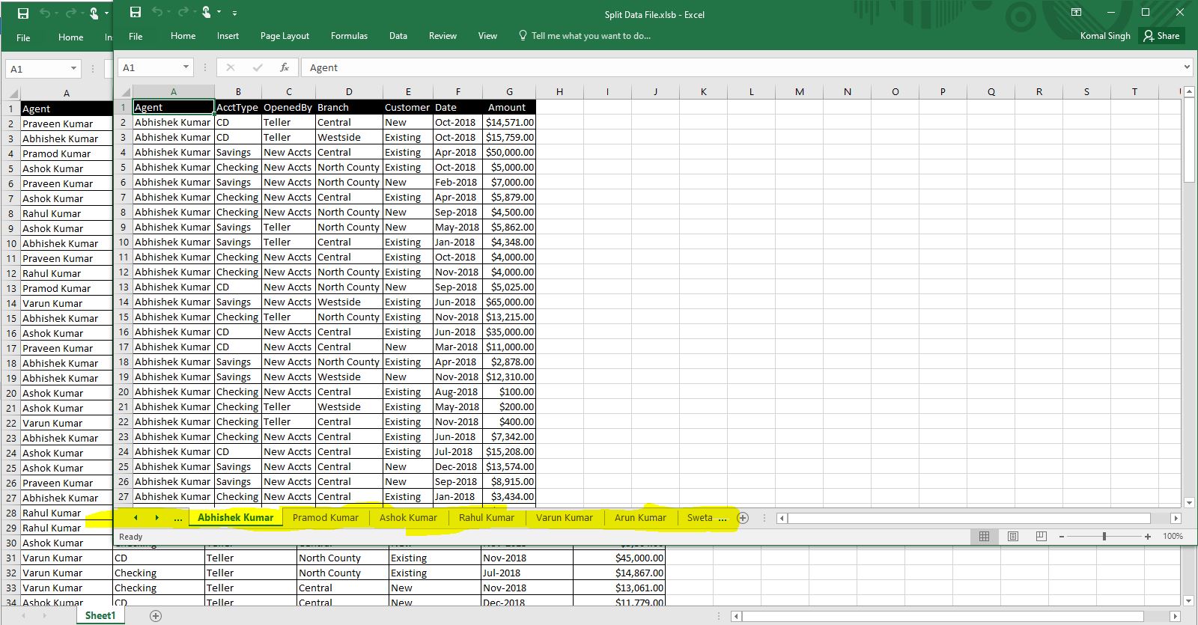Viewport: 1198px width, 625px height.
Task: Click the Insert Function fx icon
Action: click(x=285, y=67)
